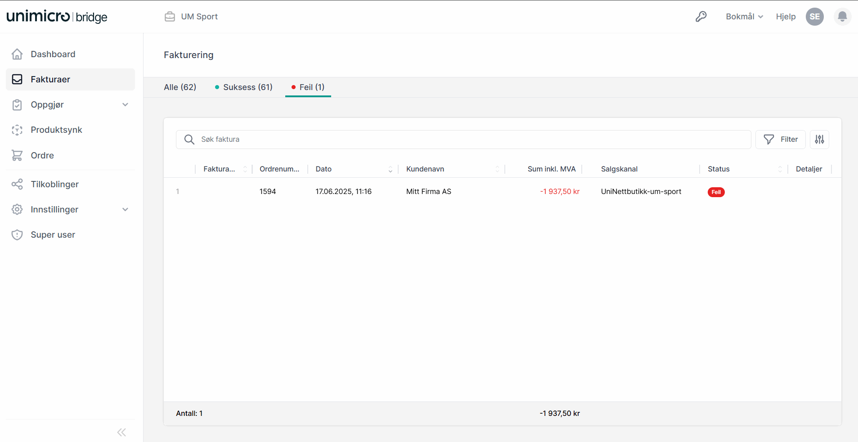This screenshot has height=442, width=858.
Task: Click the key icon in top bar
Action: pyautogui.click(x=701, y=17)
